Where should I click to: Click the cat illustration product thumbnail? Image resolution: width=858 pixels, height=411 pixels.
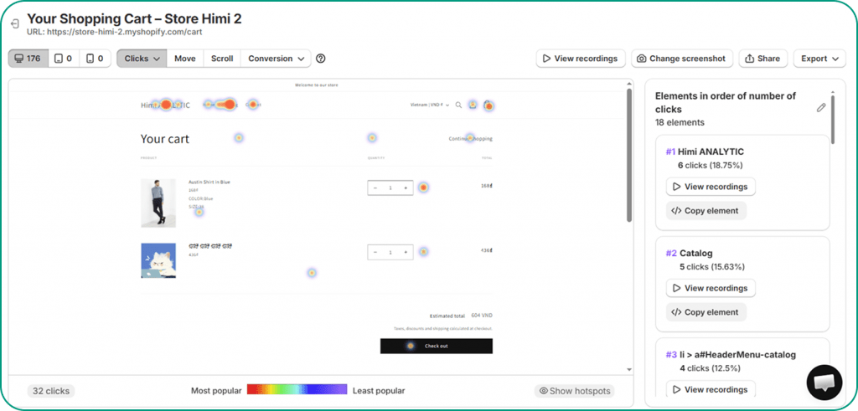coord(158,260)
